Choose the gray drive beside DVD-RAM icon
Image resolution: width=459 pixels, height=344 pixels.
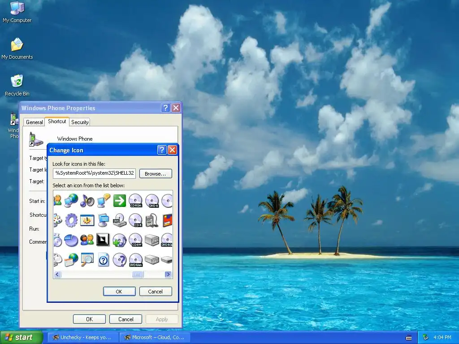(x=152, y=260)
